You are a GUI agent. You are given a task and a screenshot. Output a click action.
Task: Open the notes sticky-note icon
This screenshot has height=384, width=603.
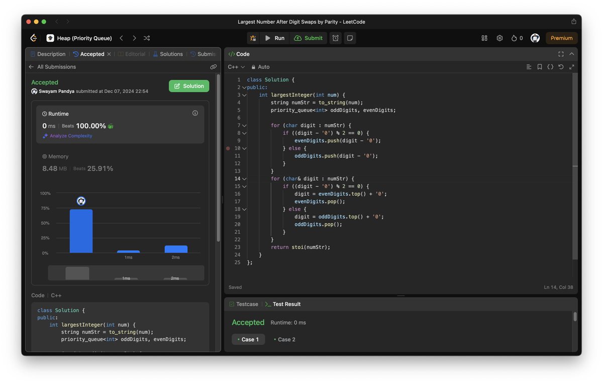click(350, 38)
